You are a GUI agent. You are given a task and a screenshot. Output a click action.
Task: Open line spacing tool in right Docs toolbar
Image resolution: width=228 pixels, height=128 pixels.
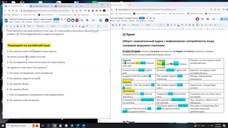tap(202, 25)
